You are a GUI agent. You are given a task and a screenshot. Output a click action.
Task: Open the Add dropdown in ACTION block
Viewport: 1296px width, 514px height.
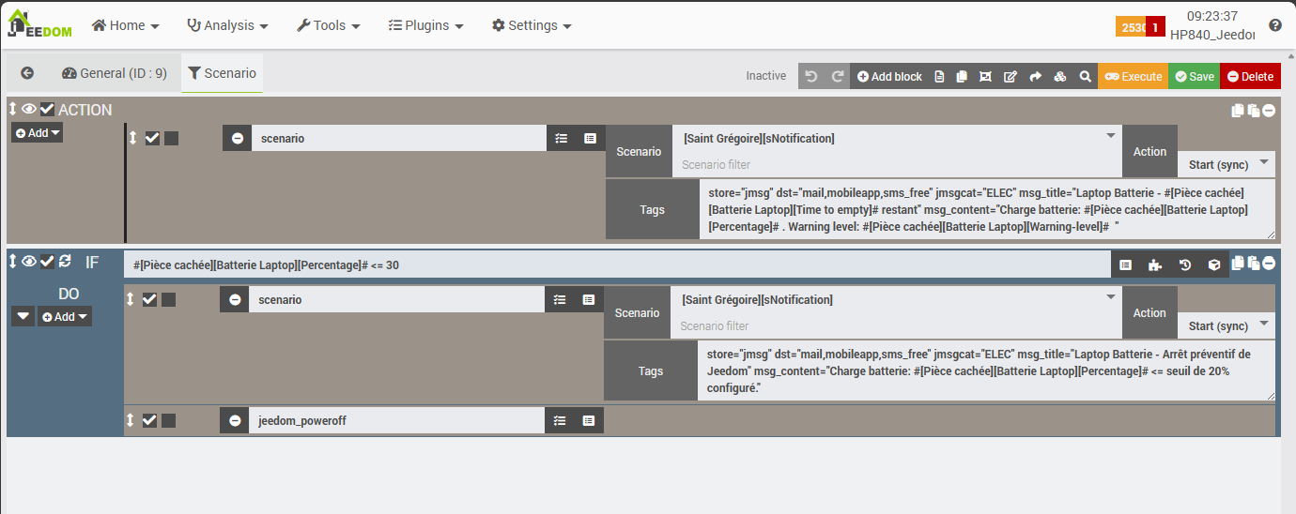[x=38, y=133]
